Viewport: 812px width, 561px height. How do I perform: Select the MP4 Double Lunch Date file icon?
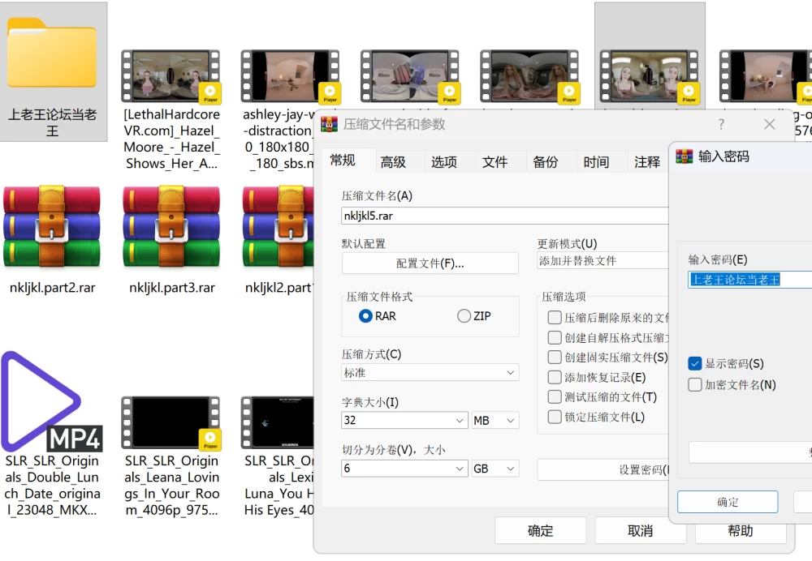point(52,401)
